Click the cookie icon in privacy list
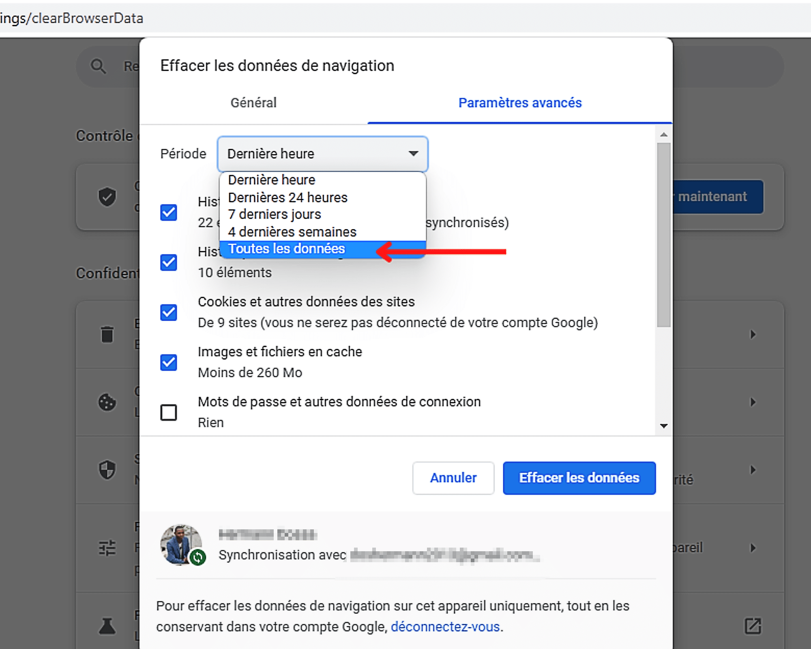 (x=107, y=402)
